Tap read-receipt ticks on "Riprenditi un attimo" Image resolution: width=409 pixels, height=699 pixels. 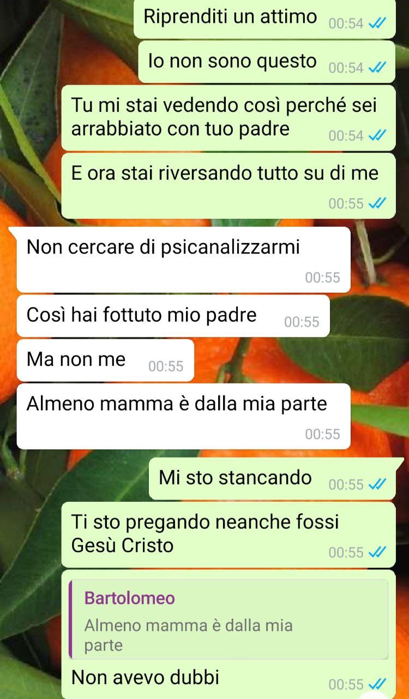pyautogui.click(x=377, y=23)
